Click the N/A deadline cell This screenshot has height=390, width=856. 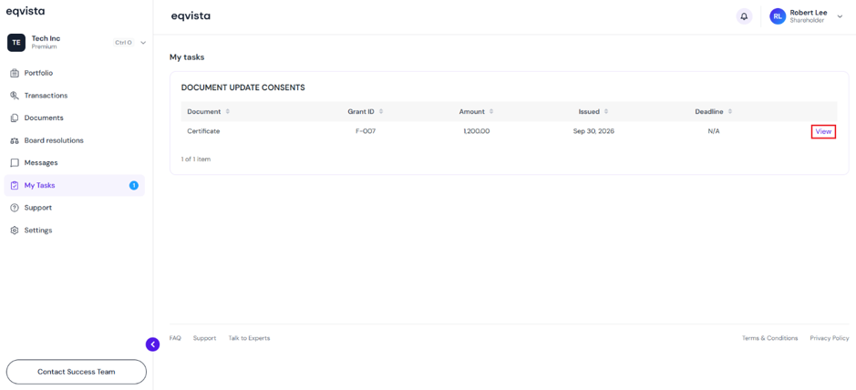click(x=714, y=131)
